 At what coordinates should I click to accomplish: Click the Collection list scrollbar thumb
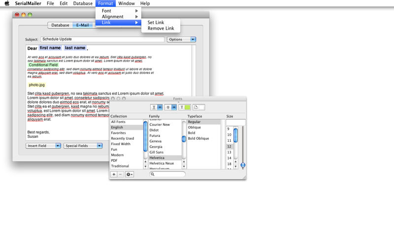coord(145,137)
